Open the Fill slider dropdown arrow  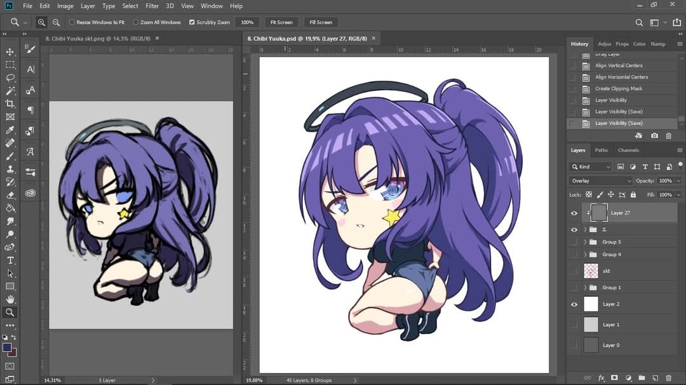click(x=678, y=195)
